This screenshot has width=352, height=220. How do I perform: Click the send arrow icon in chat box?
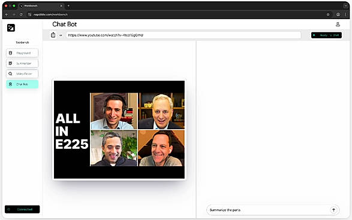pos(333,210)
